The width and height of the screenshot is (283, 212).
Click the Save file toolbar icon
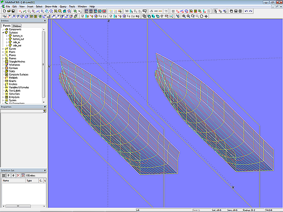(13, 11)
